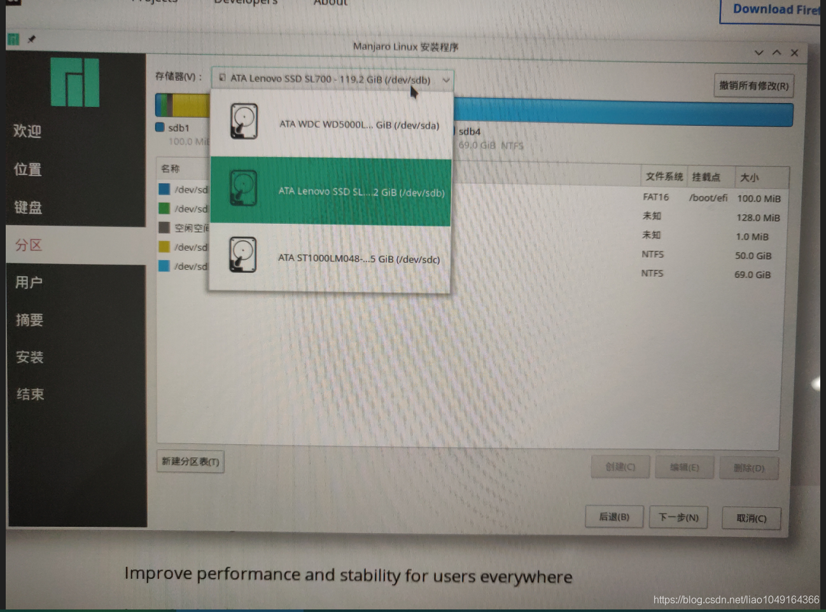Cancel installation with the 取消(C) button
The image size is (826, 612).
[x=752, y=518]
